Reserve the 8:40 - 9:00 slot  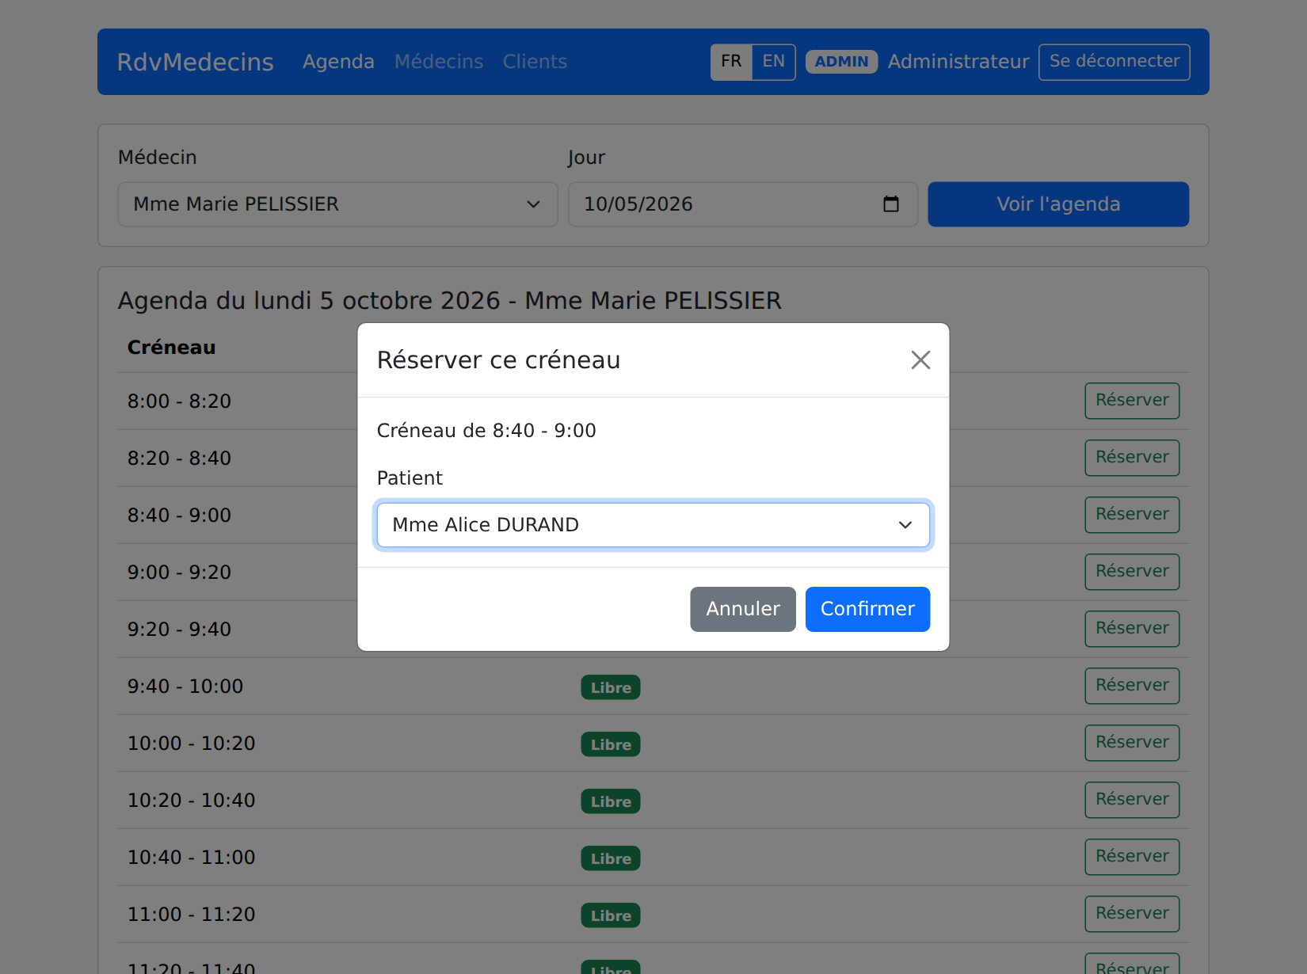coord(1132,515)
